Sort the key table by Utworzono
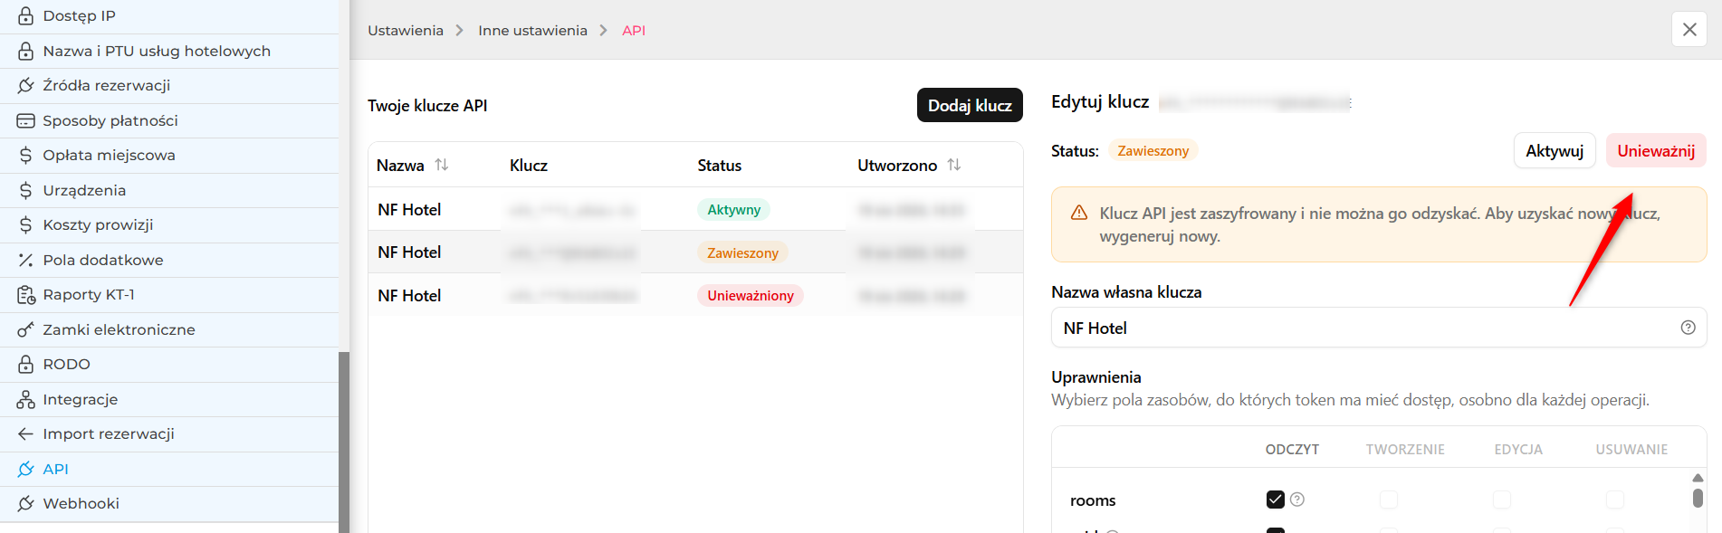This screenshot has height=533, width=1722. click(x=953, y=165)
